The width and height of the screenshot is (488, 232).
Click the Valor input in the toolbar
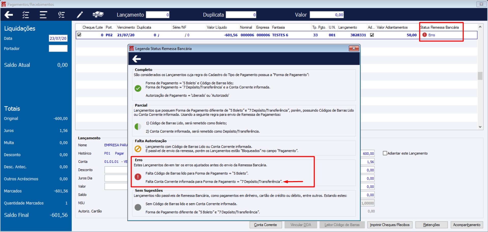pyautogui.click(x=327, y=15)
